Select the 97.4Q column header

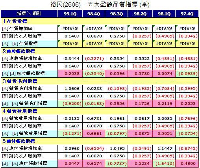coord(187,14)
